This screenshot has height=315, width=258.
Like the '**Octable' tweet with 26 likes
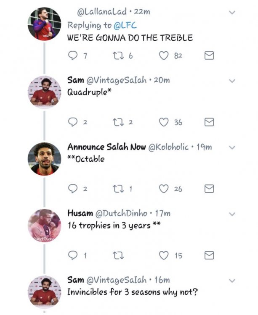pos(164,189)
